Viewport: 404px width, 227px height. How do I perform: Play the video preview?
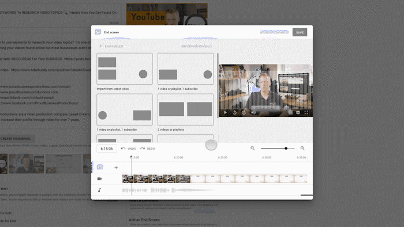coord(226,112)
